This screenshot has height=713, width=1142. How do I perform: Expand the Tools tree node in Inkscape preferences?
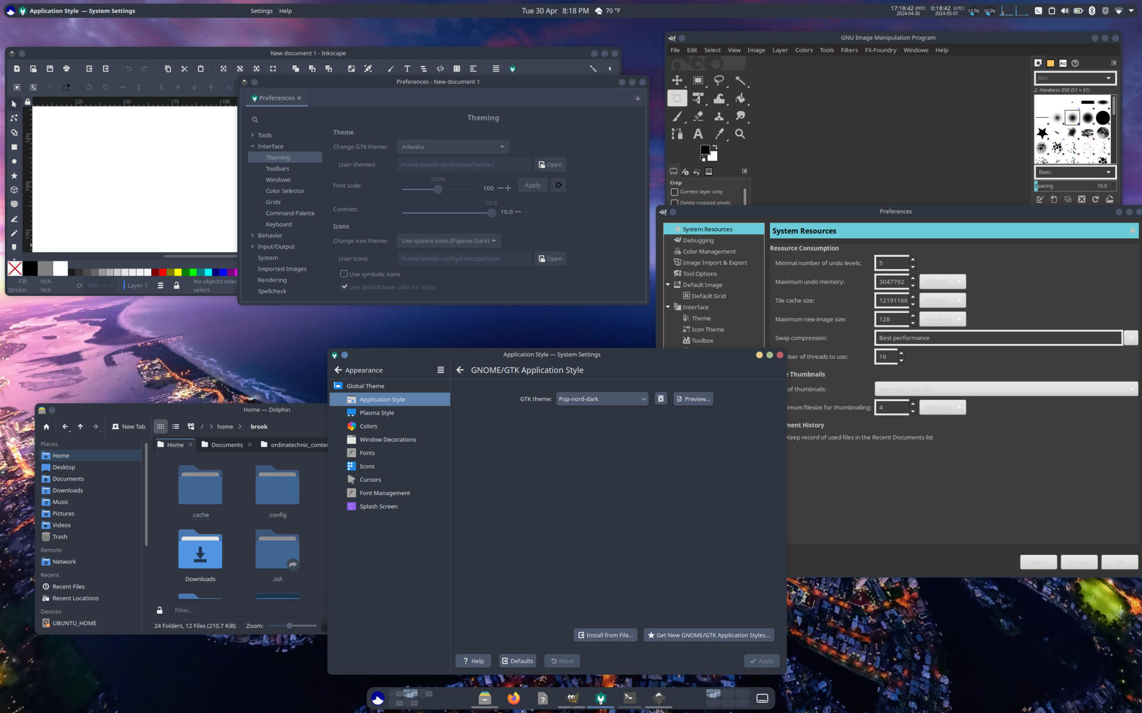tap(253, 135)
